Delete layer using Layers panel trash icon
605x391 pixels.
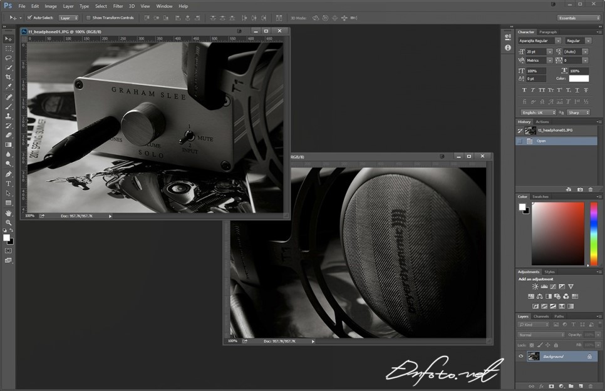(x=591, y=386)
